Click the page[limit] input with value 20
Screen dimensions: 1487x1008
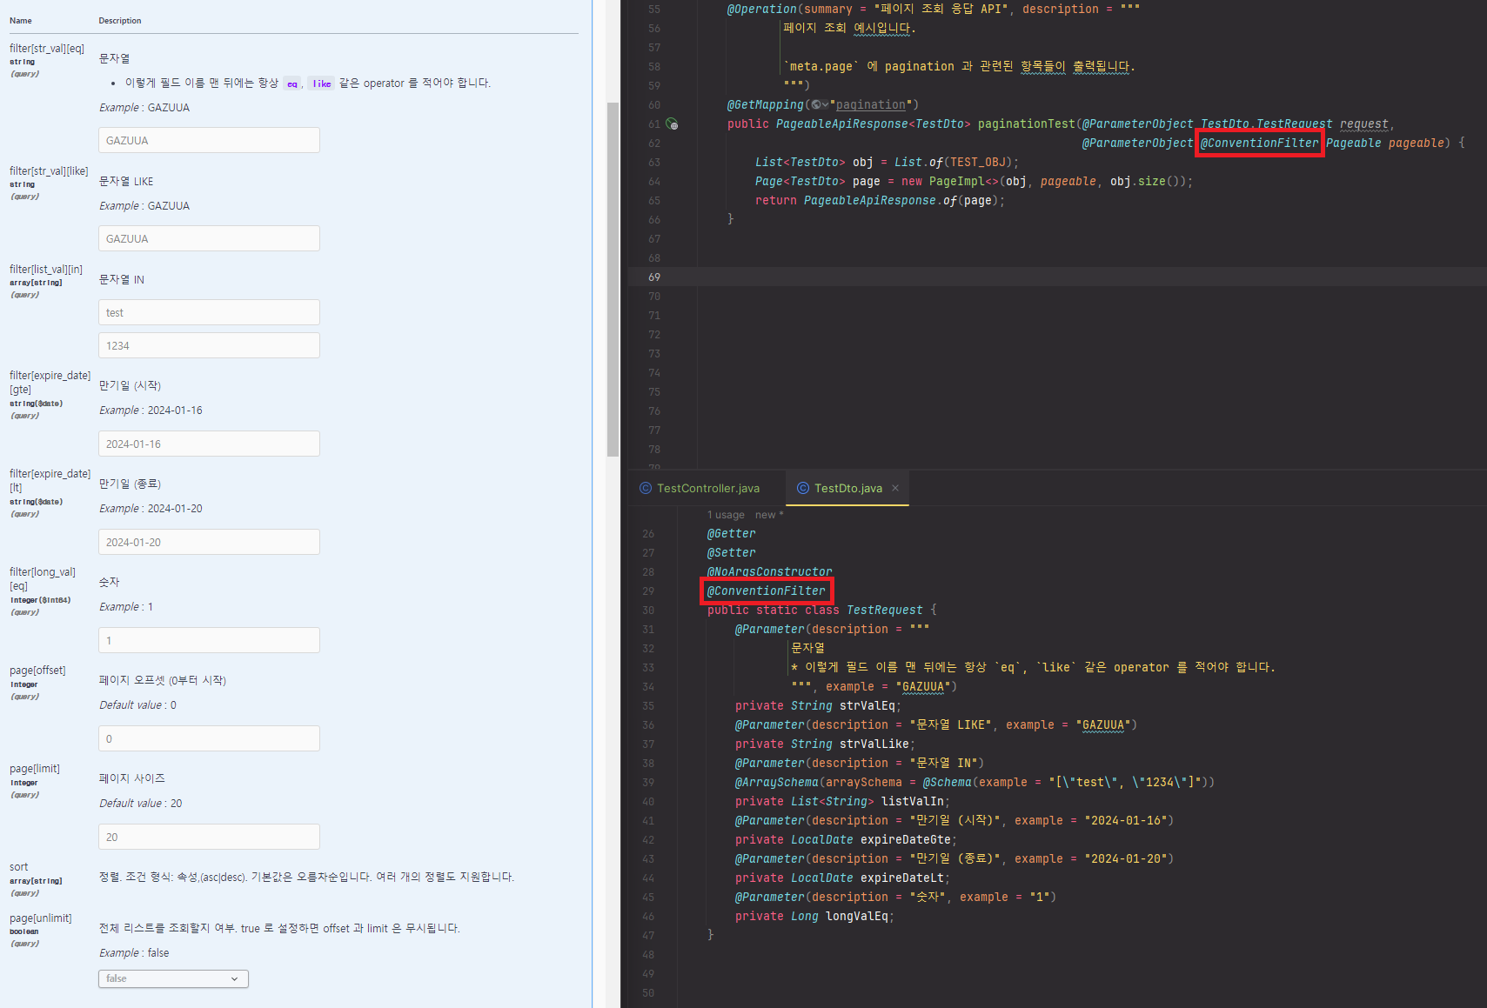tap(209, 837)
